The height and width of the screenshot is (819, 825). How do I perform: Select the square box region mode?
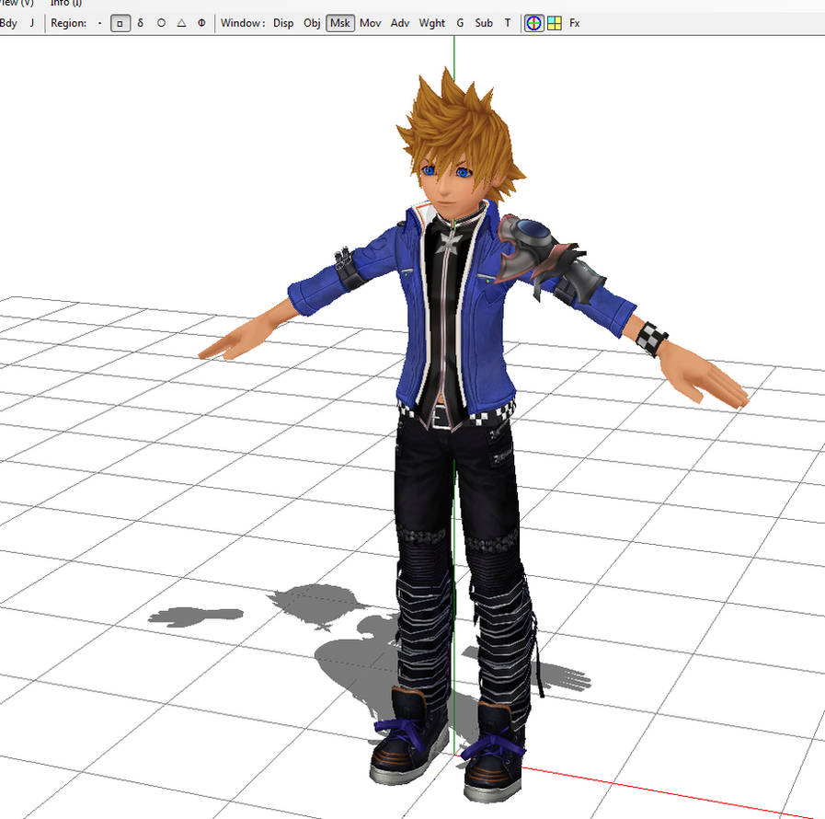(120, 23)
